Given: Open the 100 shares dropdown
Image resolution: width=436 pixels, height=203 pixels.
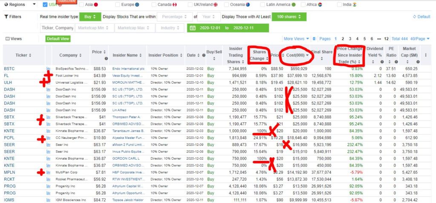Looking at the screenshot, I should [289, 17].
